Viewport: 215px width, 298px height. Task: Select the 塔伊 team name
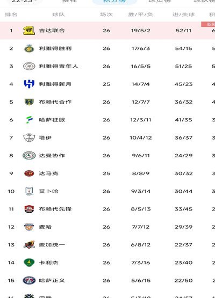tap(45, 137)
